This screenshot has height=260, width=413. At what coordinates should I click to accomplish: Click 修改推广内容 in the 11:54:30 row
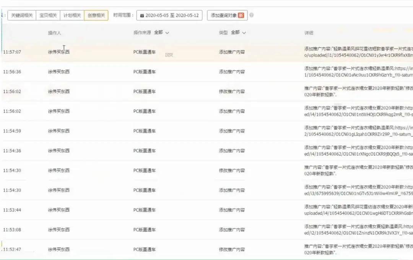click(232, 171)
